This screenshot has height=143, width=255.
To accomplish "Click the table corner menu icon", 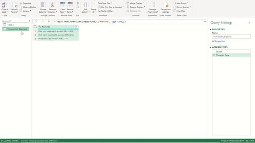I will click(35, 27).
